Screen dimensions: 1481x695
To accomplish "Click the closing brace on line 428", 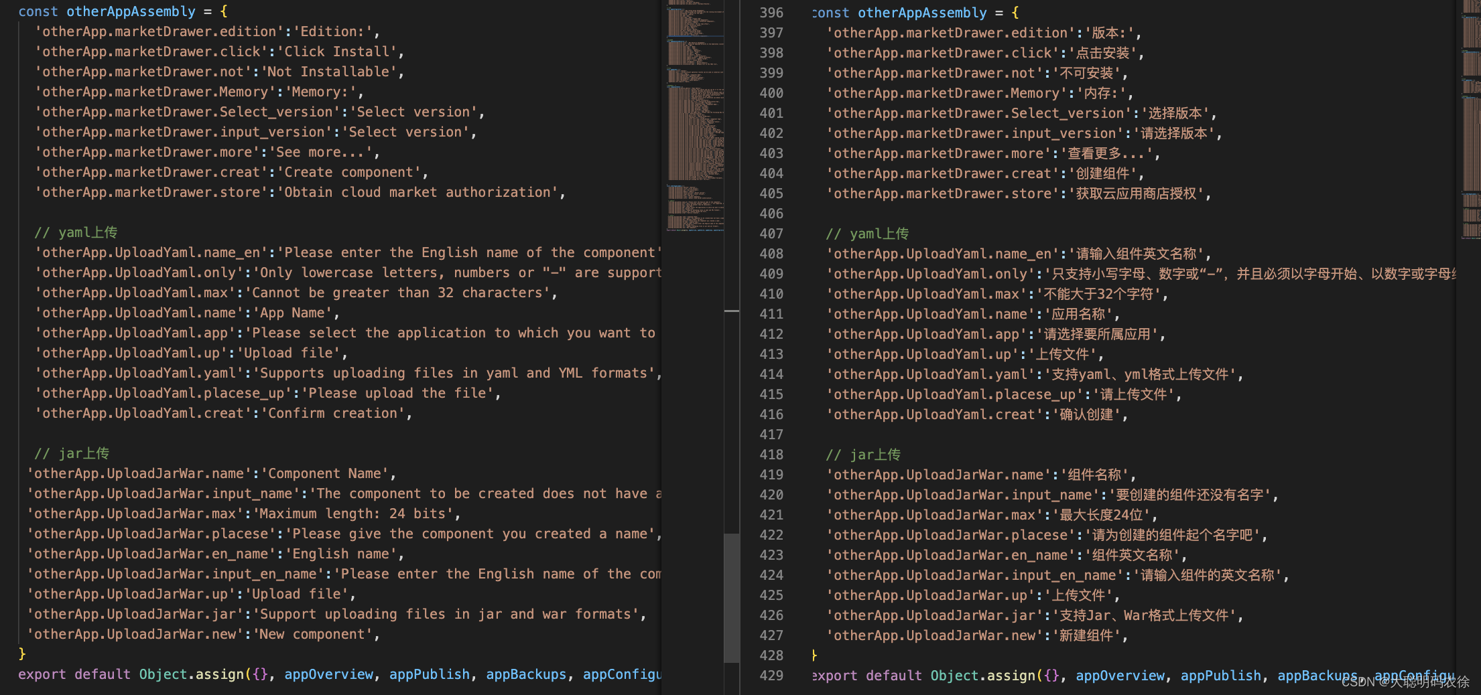I will [x=813, y=655].
